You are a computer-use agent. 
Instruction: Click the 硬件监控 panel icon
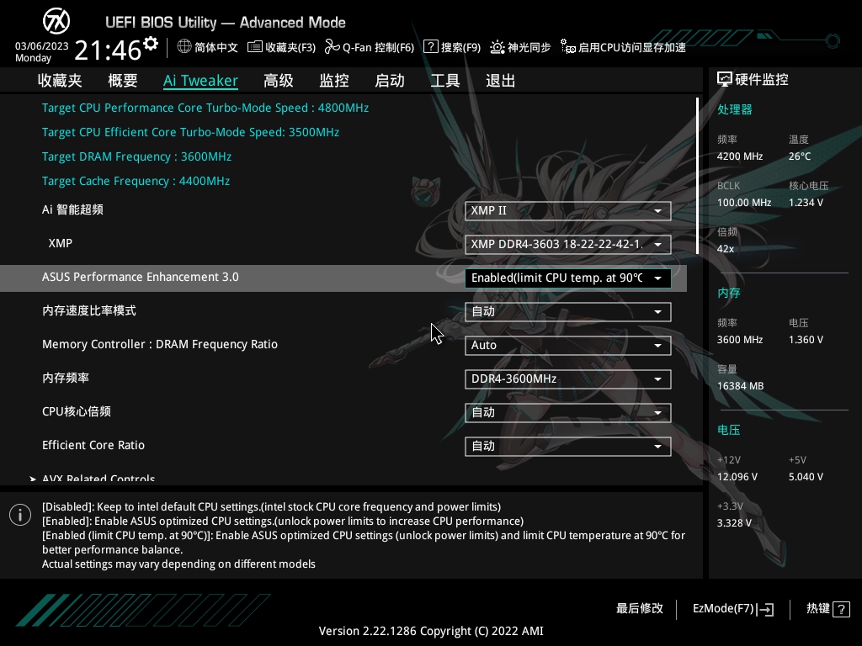coord(725,78)
